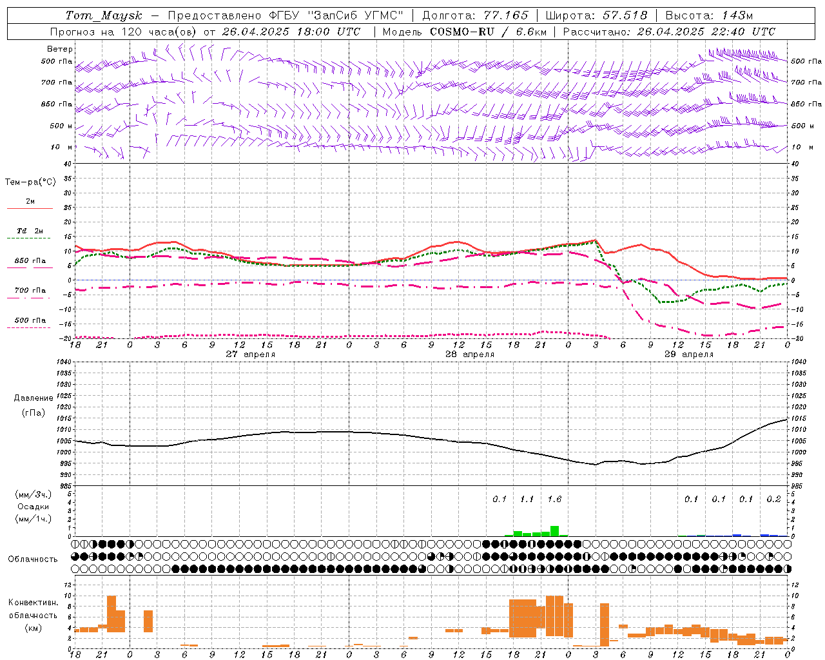Click the Конвективн. облачность label
The height and width of the screenshot is (660, 825).
33,609
